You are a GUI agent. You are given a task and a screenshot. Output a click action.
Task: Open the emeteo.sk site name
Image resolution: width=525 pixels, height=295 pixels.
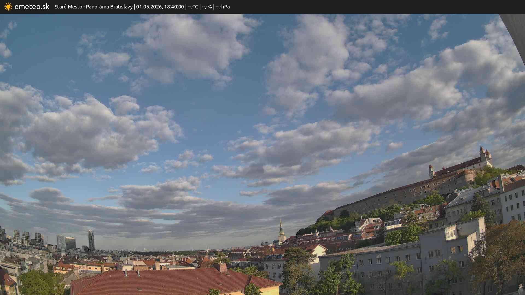click(32, 7)
